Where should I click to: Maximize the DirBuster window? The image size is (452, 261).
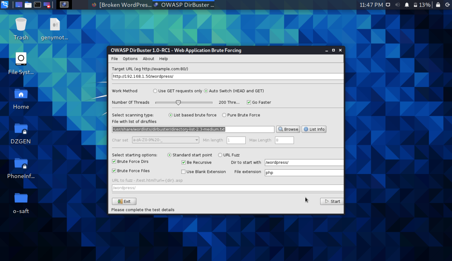[333, 50]
